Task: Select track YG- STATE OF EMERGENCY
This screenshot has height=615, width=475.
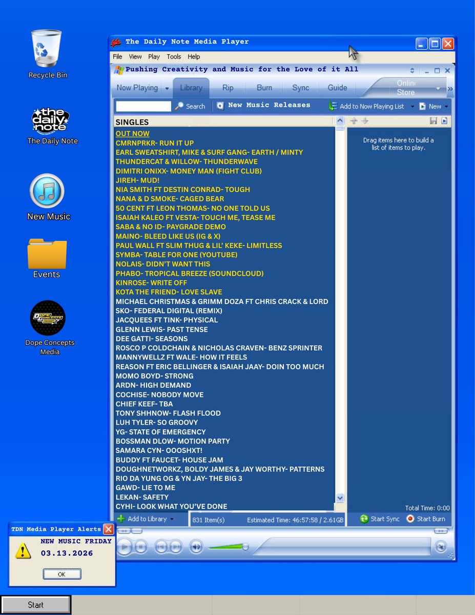Action: [x=161, y=432]
